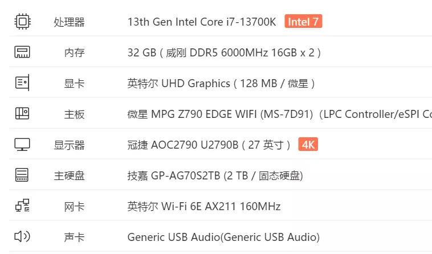Viewport: 432px width, 254px height.
Task: Select the 32 GB DDR5 memory details
Action: point(224,52)
